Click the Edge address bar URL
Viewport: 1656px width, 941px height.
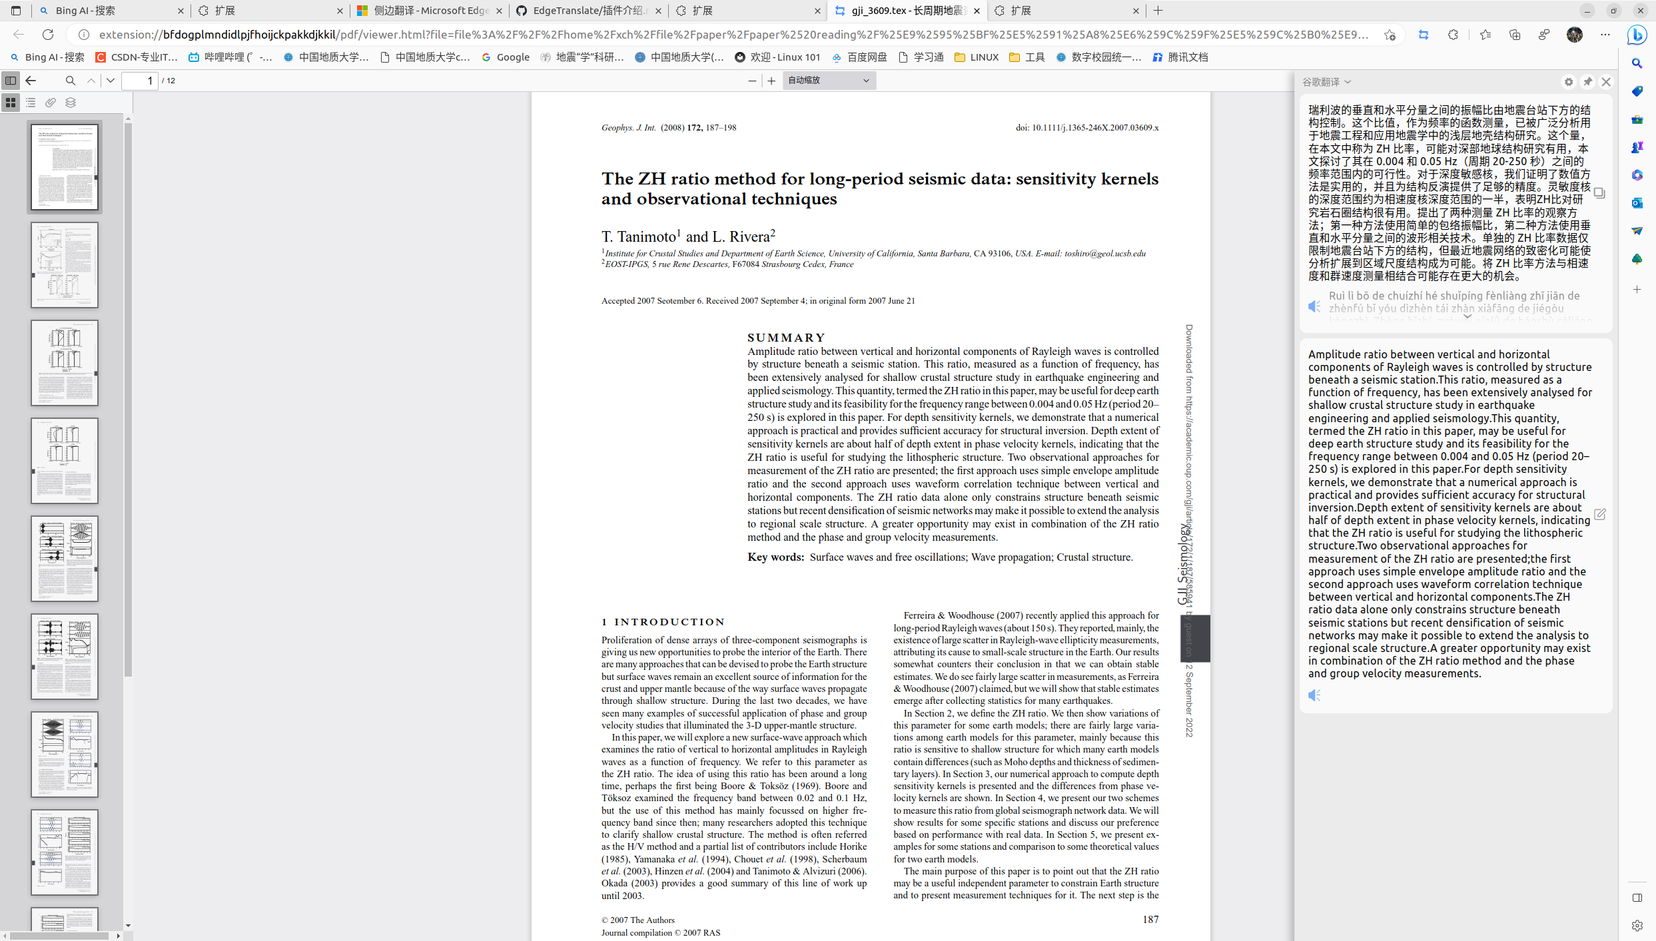click(x=733, y=35)
